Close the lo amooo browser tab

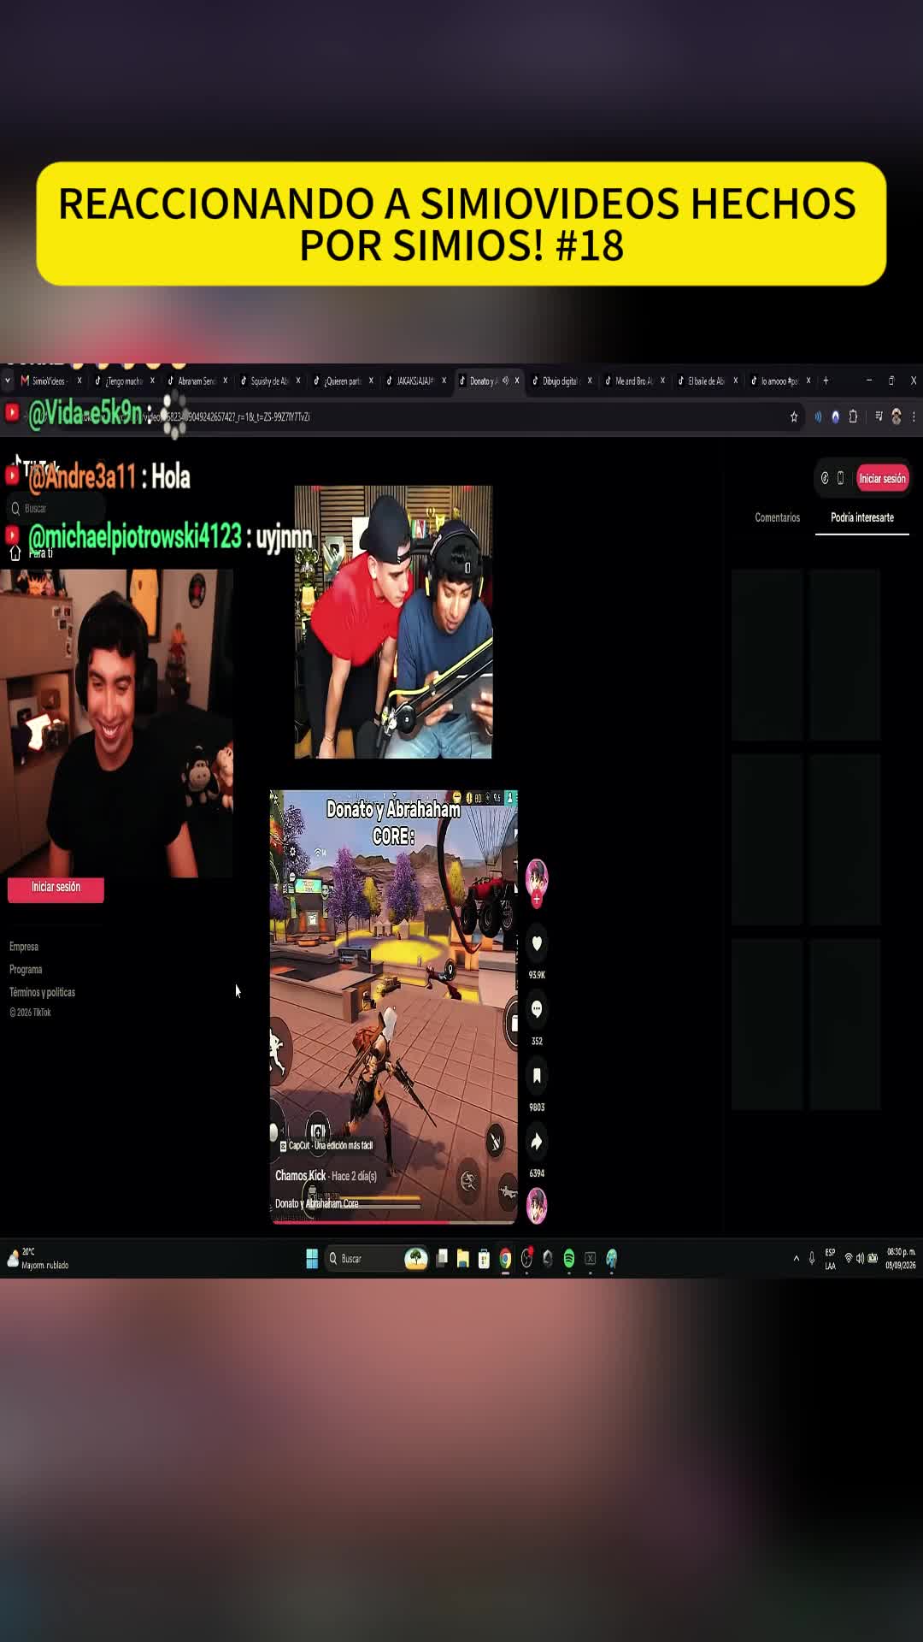(808, 381)
